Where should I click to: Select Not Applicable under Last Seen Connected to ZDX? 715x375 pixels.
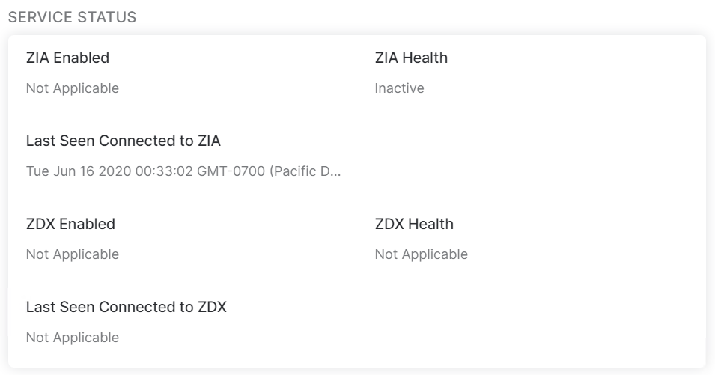click(x=73, y=338)
